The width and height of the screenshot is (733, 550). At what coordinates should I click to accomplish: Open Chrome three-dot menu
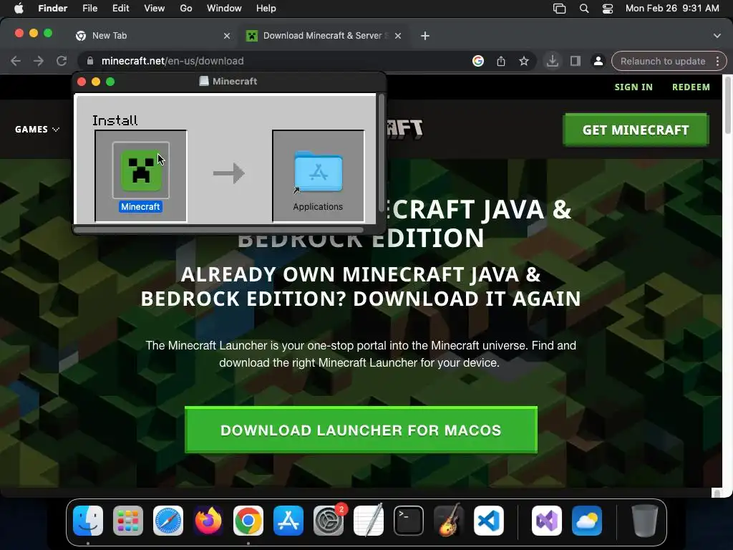717,62
